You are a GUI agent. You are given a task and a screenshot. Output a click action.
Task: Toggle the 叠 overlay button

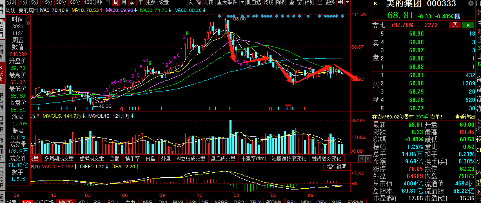pos(291,2)
